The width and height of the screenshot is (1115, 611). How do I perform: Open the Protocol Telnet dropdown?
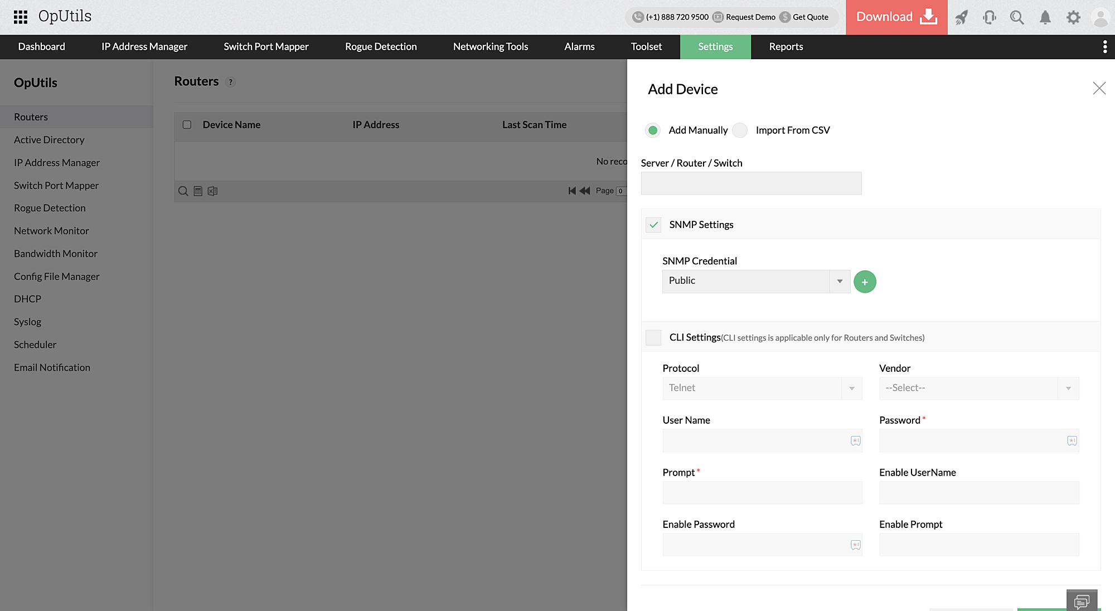[762, 388]
